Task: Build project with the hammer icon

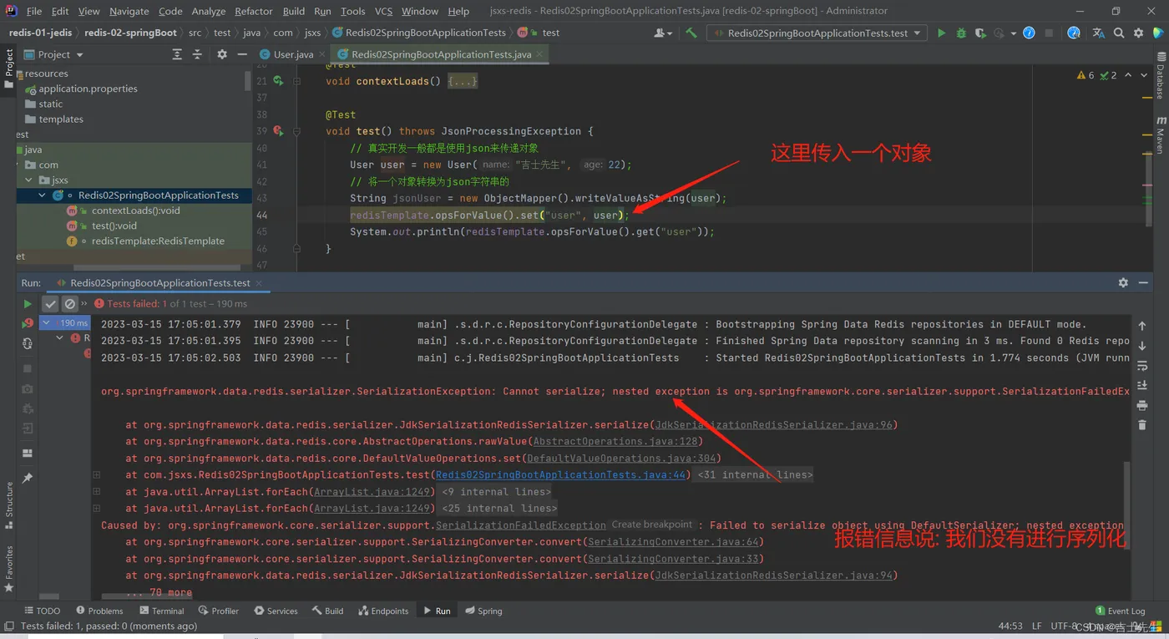Action: [691, 33]
